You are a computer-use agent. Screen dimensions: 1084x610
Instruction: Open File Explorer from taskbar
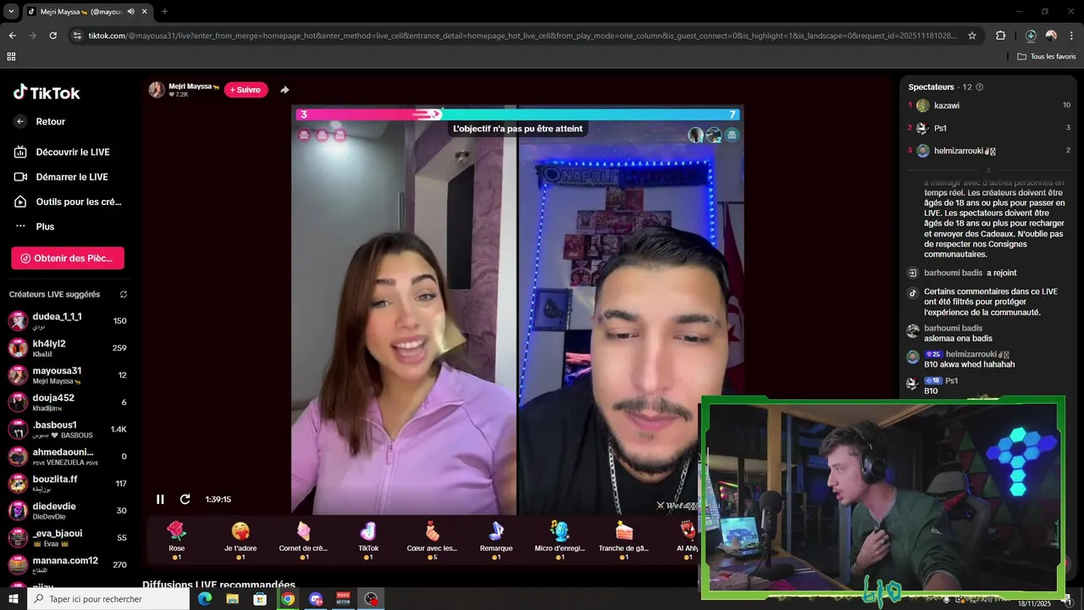(x=232, y=599)
